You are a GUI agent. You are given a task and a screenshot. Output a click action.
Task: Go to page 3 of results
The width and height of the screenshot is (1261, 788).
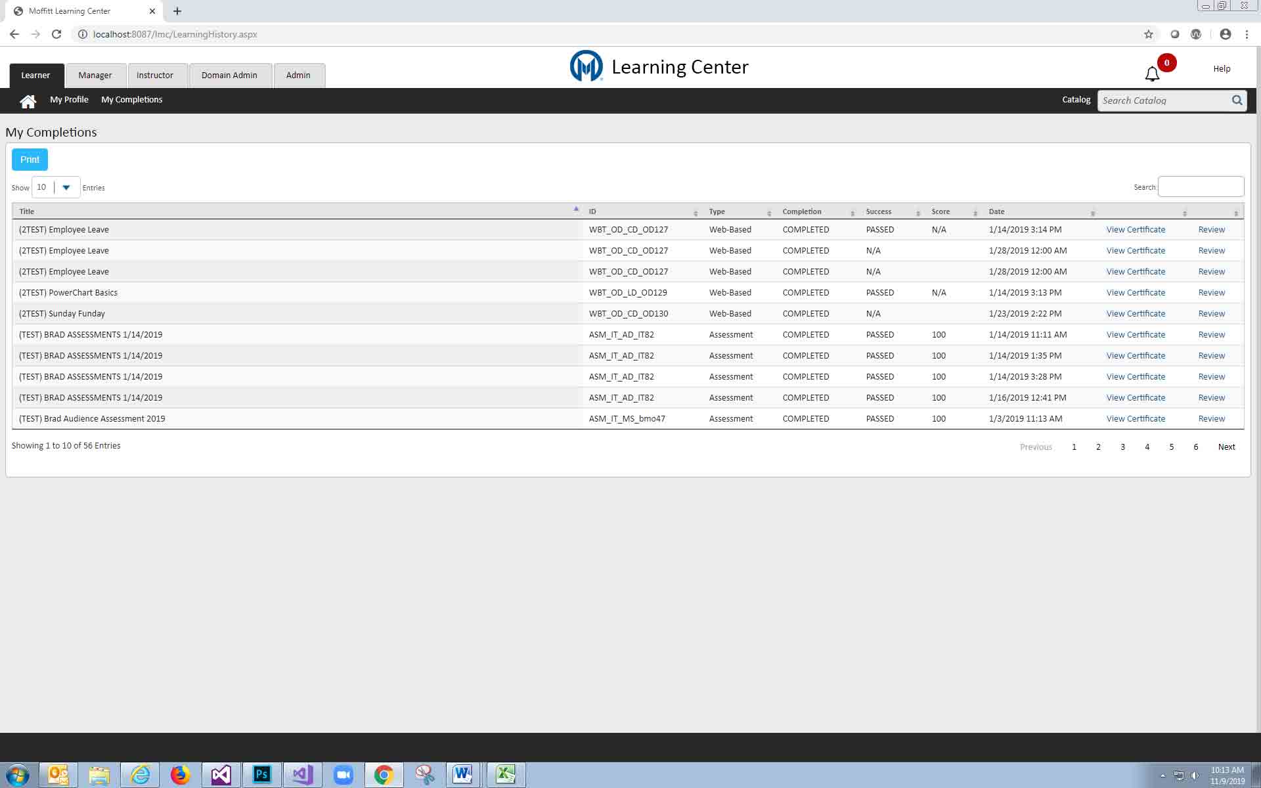[1122, 447]
